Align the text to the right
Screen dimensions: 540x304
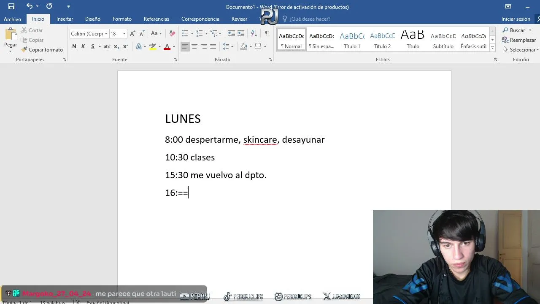pyautogui.click(x=204, y=47)
